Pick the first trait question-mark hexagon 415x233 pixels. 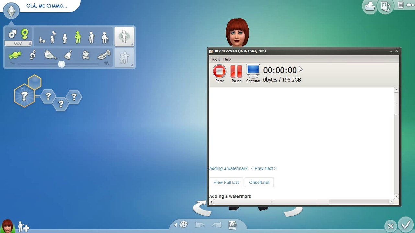(x=48, y=96)
